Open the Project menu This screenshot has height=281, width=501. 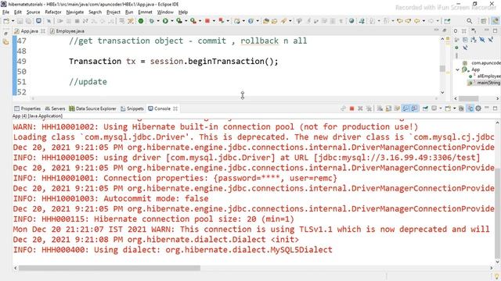[x=113, y=12]
